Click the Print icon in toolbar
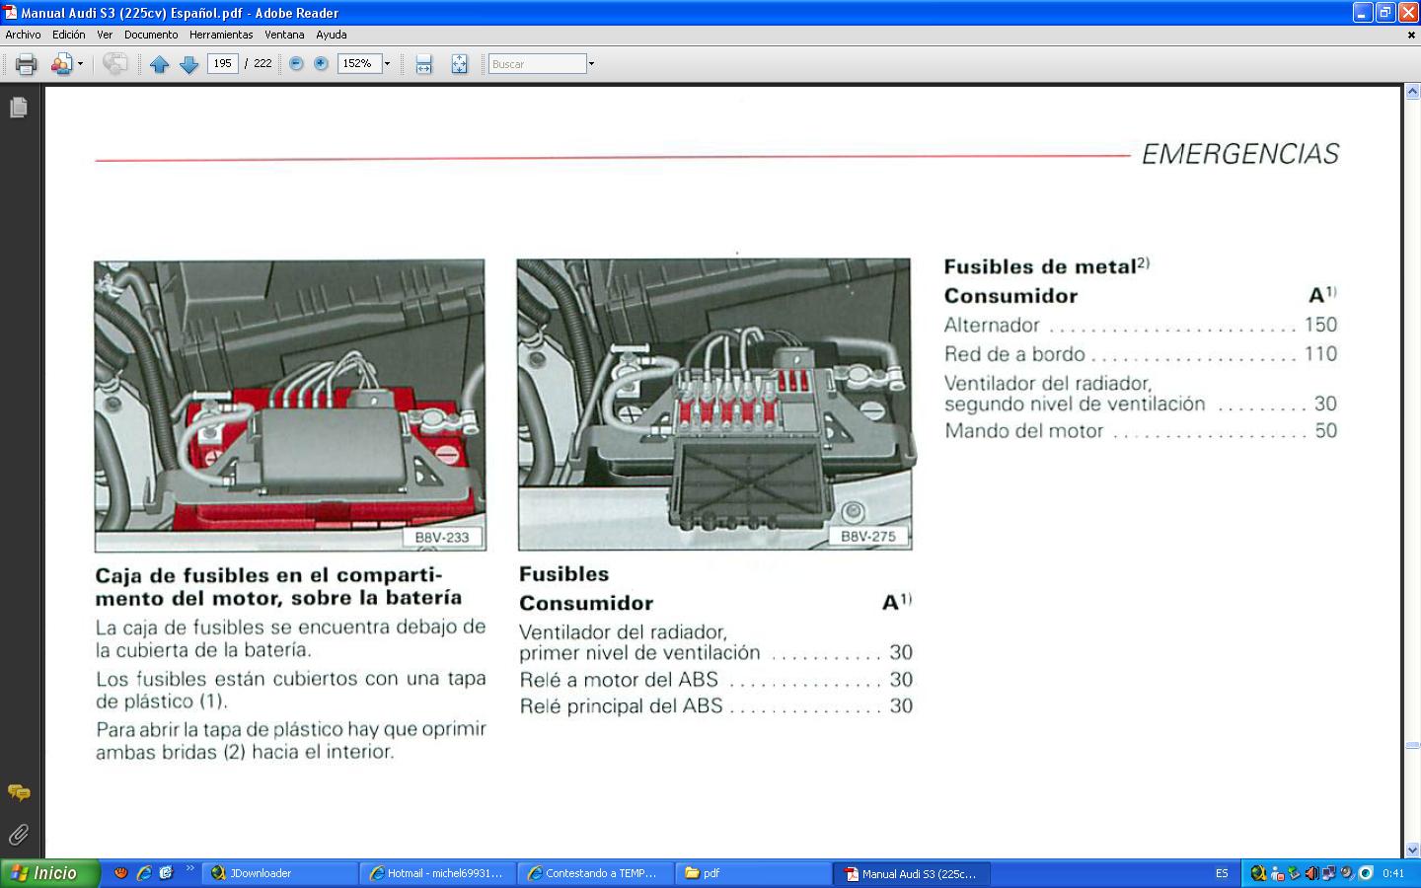 (x=27, y=64)
